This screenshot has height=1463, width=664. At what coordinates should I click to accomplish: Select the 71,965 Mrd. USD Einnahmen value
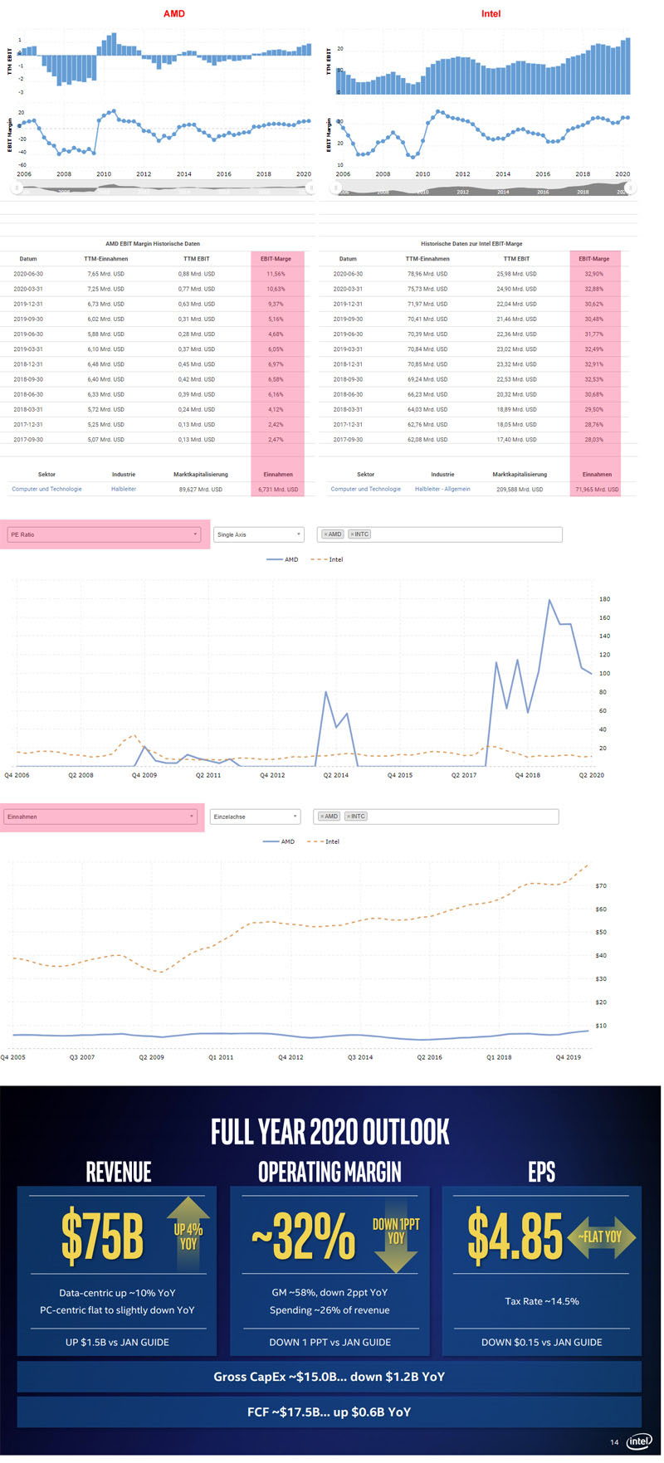point(597,490)
